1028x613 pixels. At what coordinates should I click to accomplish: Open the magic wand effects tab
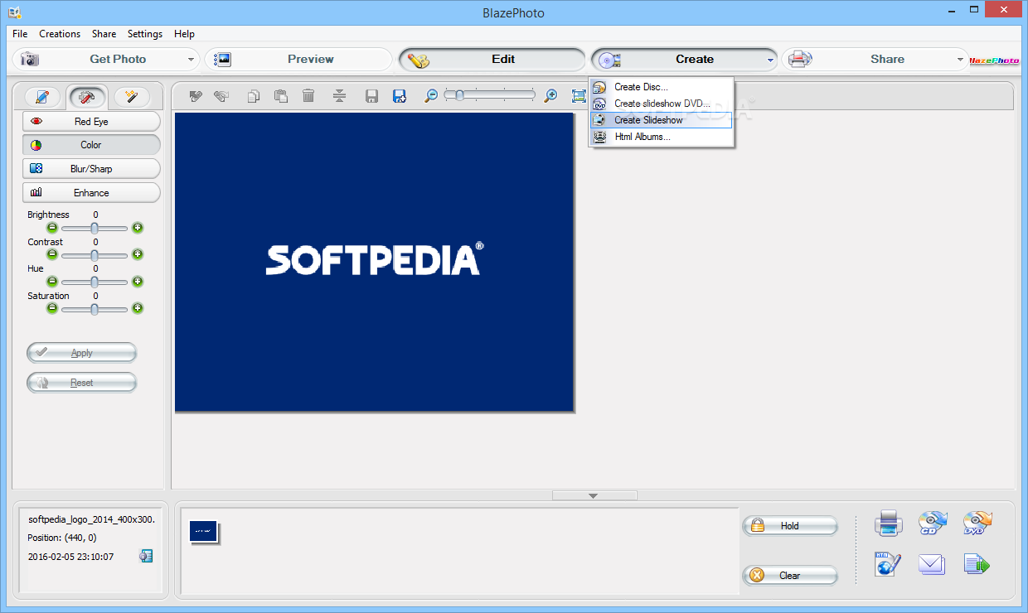click(x=131, y=97)
